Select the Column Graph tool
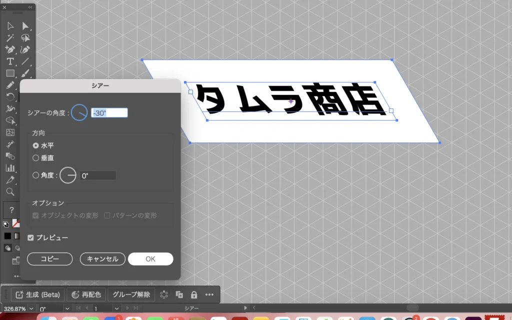This screenshot has width=512, height=320. 10,168
